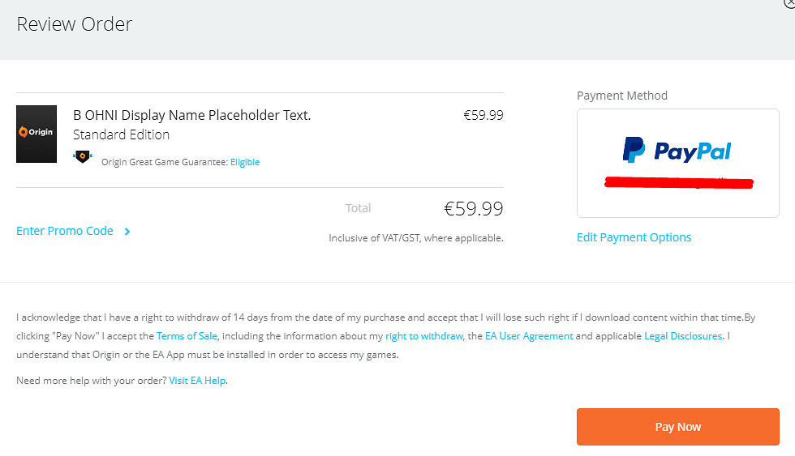Click the Great Game Guarantee badge icon
Screen dimensions: 795x456
click(x=83, y=156)
